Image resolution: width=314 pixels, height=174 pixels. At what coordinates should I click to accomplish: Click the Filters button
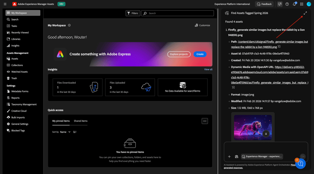click(x=133, y=13)
